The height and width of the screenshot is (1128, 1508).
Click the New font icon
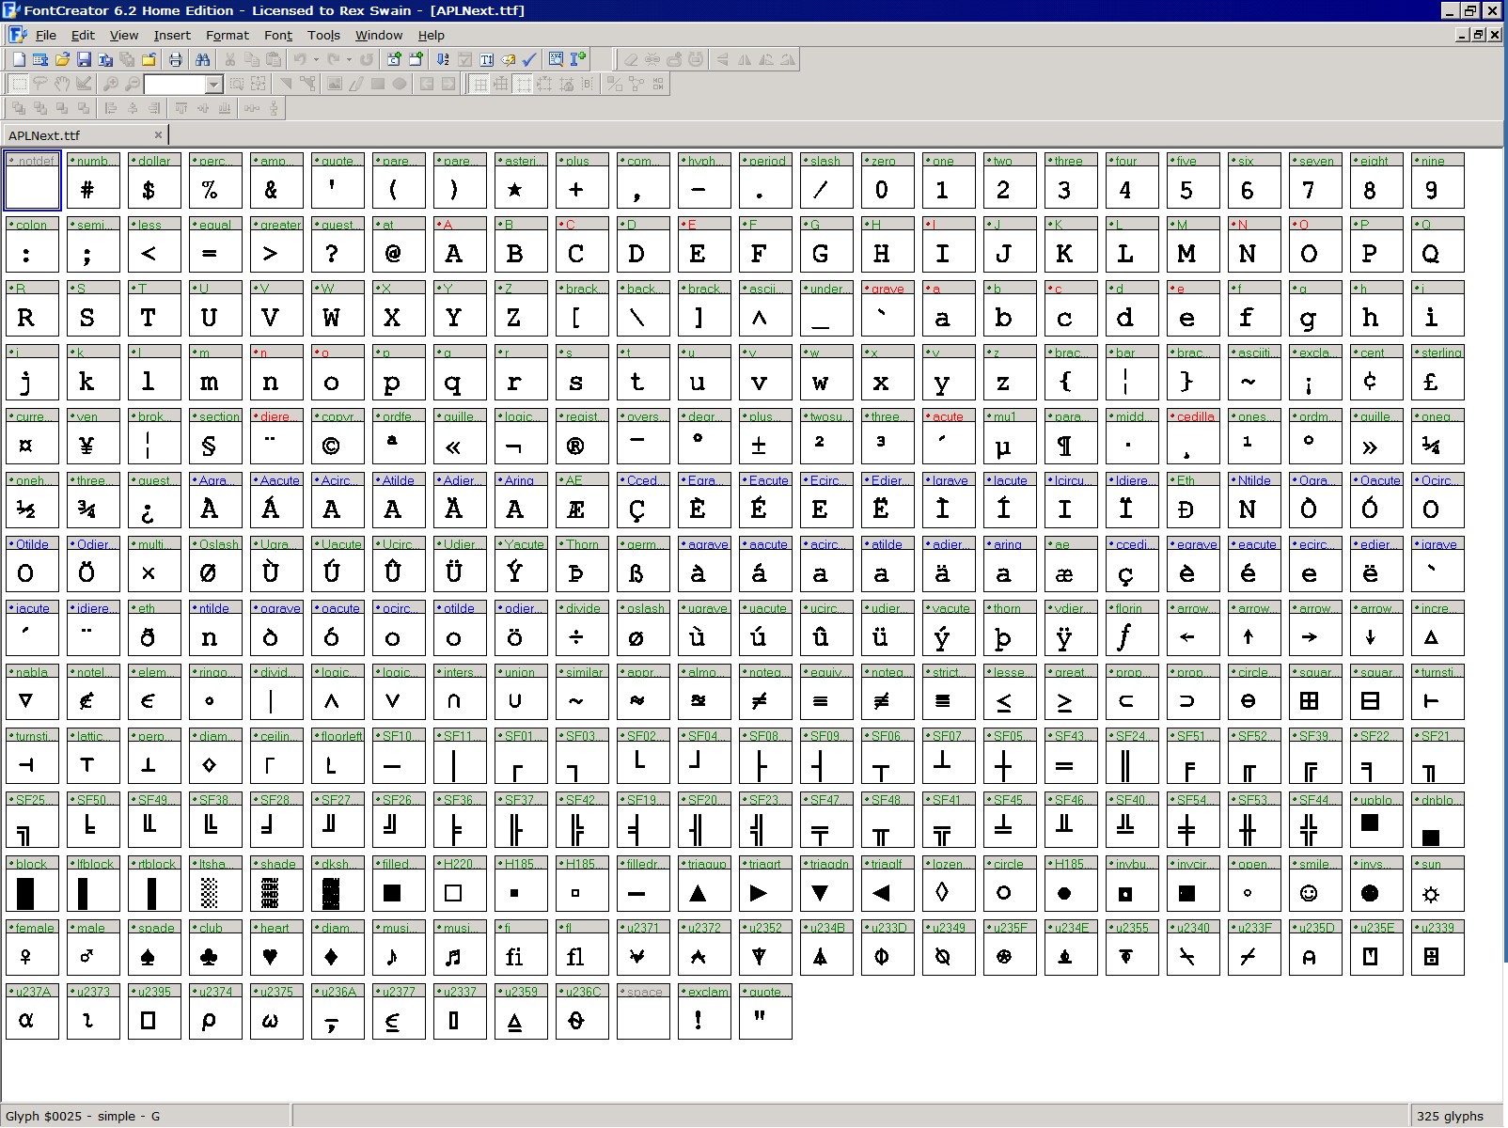pos(19,59)
